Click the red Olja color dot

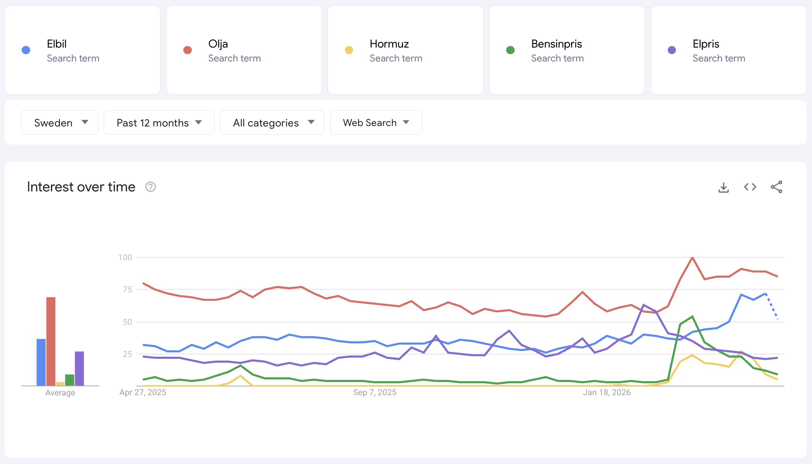pyautogui.click(x=188, y=50)
